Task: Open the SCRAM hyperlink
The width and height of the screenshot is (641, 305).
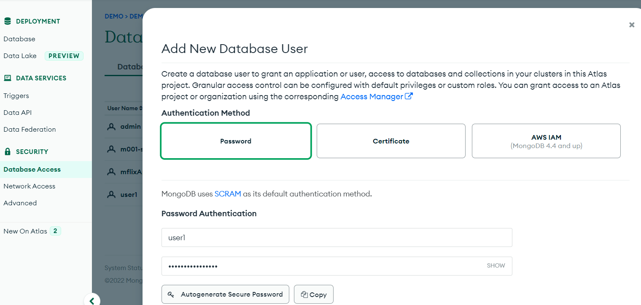Action: (x=228, y=194)
